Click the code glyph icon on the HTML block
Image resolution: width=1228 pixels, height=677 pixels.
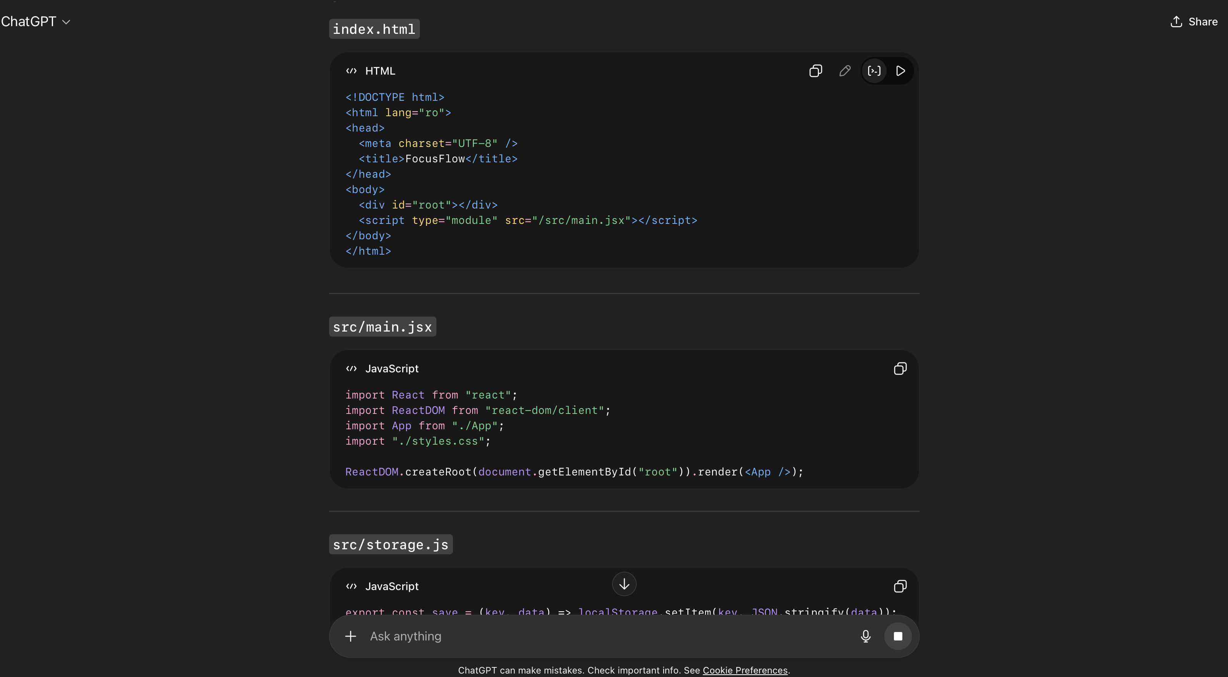[x=351, y=71]
